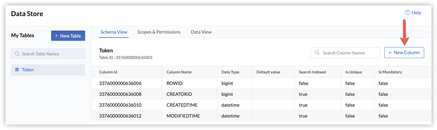Image resolution: width=437 pixels, height=130 pixels.
Task: Open the Scopes & Permissions tab
Action: [x=159, y=32]
